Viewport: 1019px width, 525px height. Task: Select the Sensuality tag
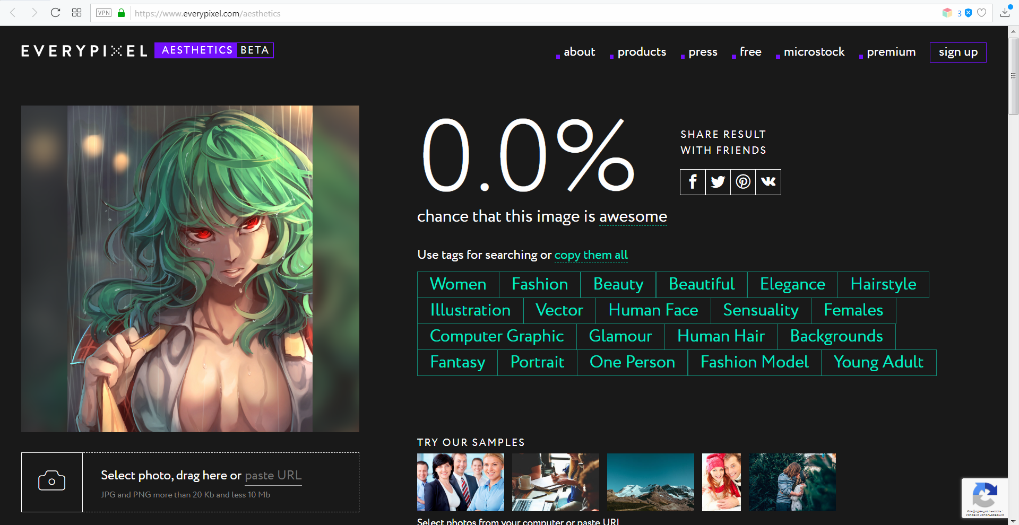(x=761, y=311)
